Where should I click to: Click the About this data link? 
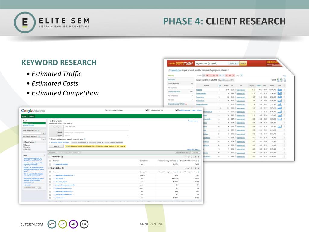coord(192,150)
